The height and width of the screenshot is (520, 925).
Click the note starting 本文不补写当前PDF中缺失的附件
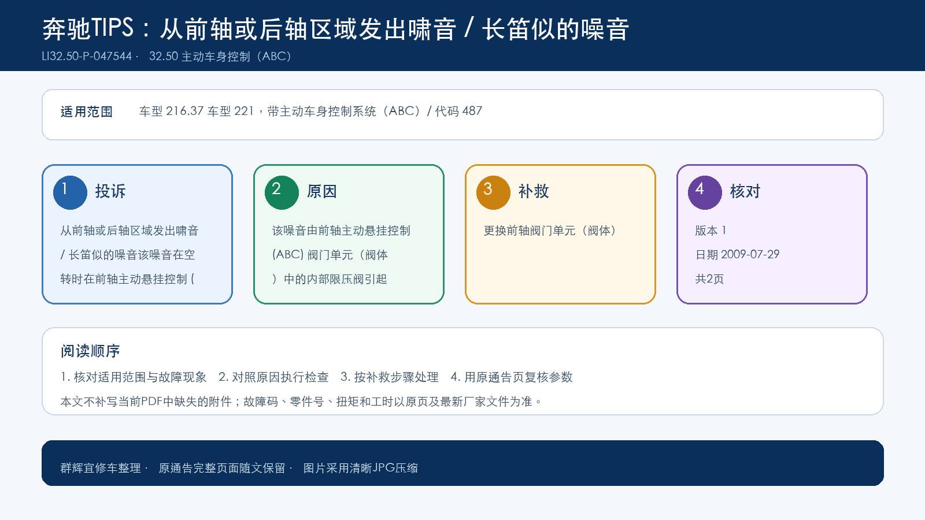pyautogui.click(x=302, y=402)
